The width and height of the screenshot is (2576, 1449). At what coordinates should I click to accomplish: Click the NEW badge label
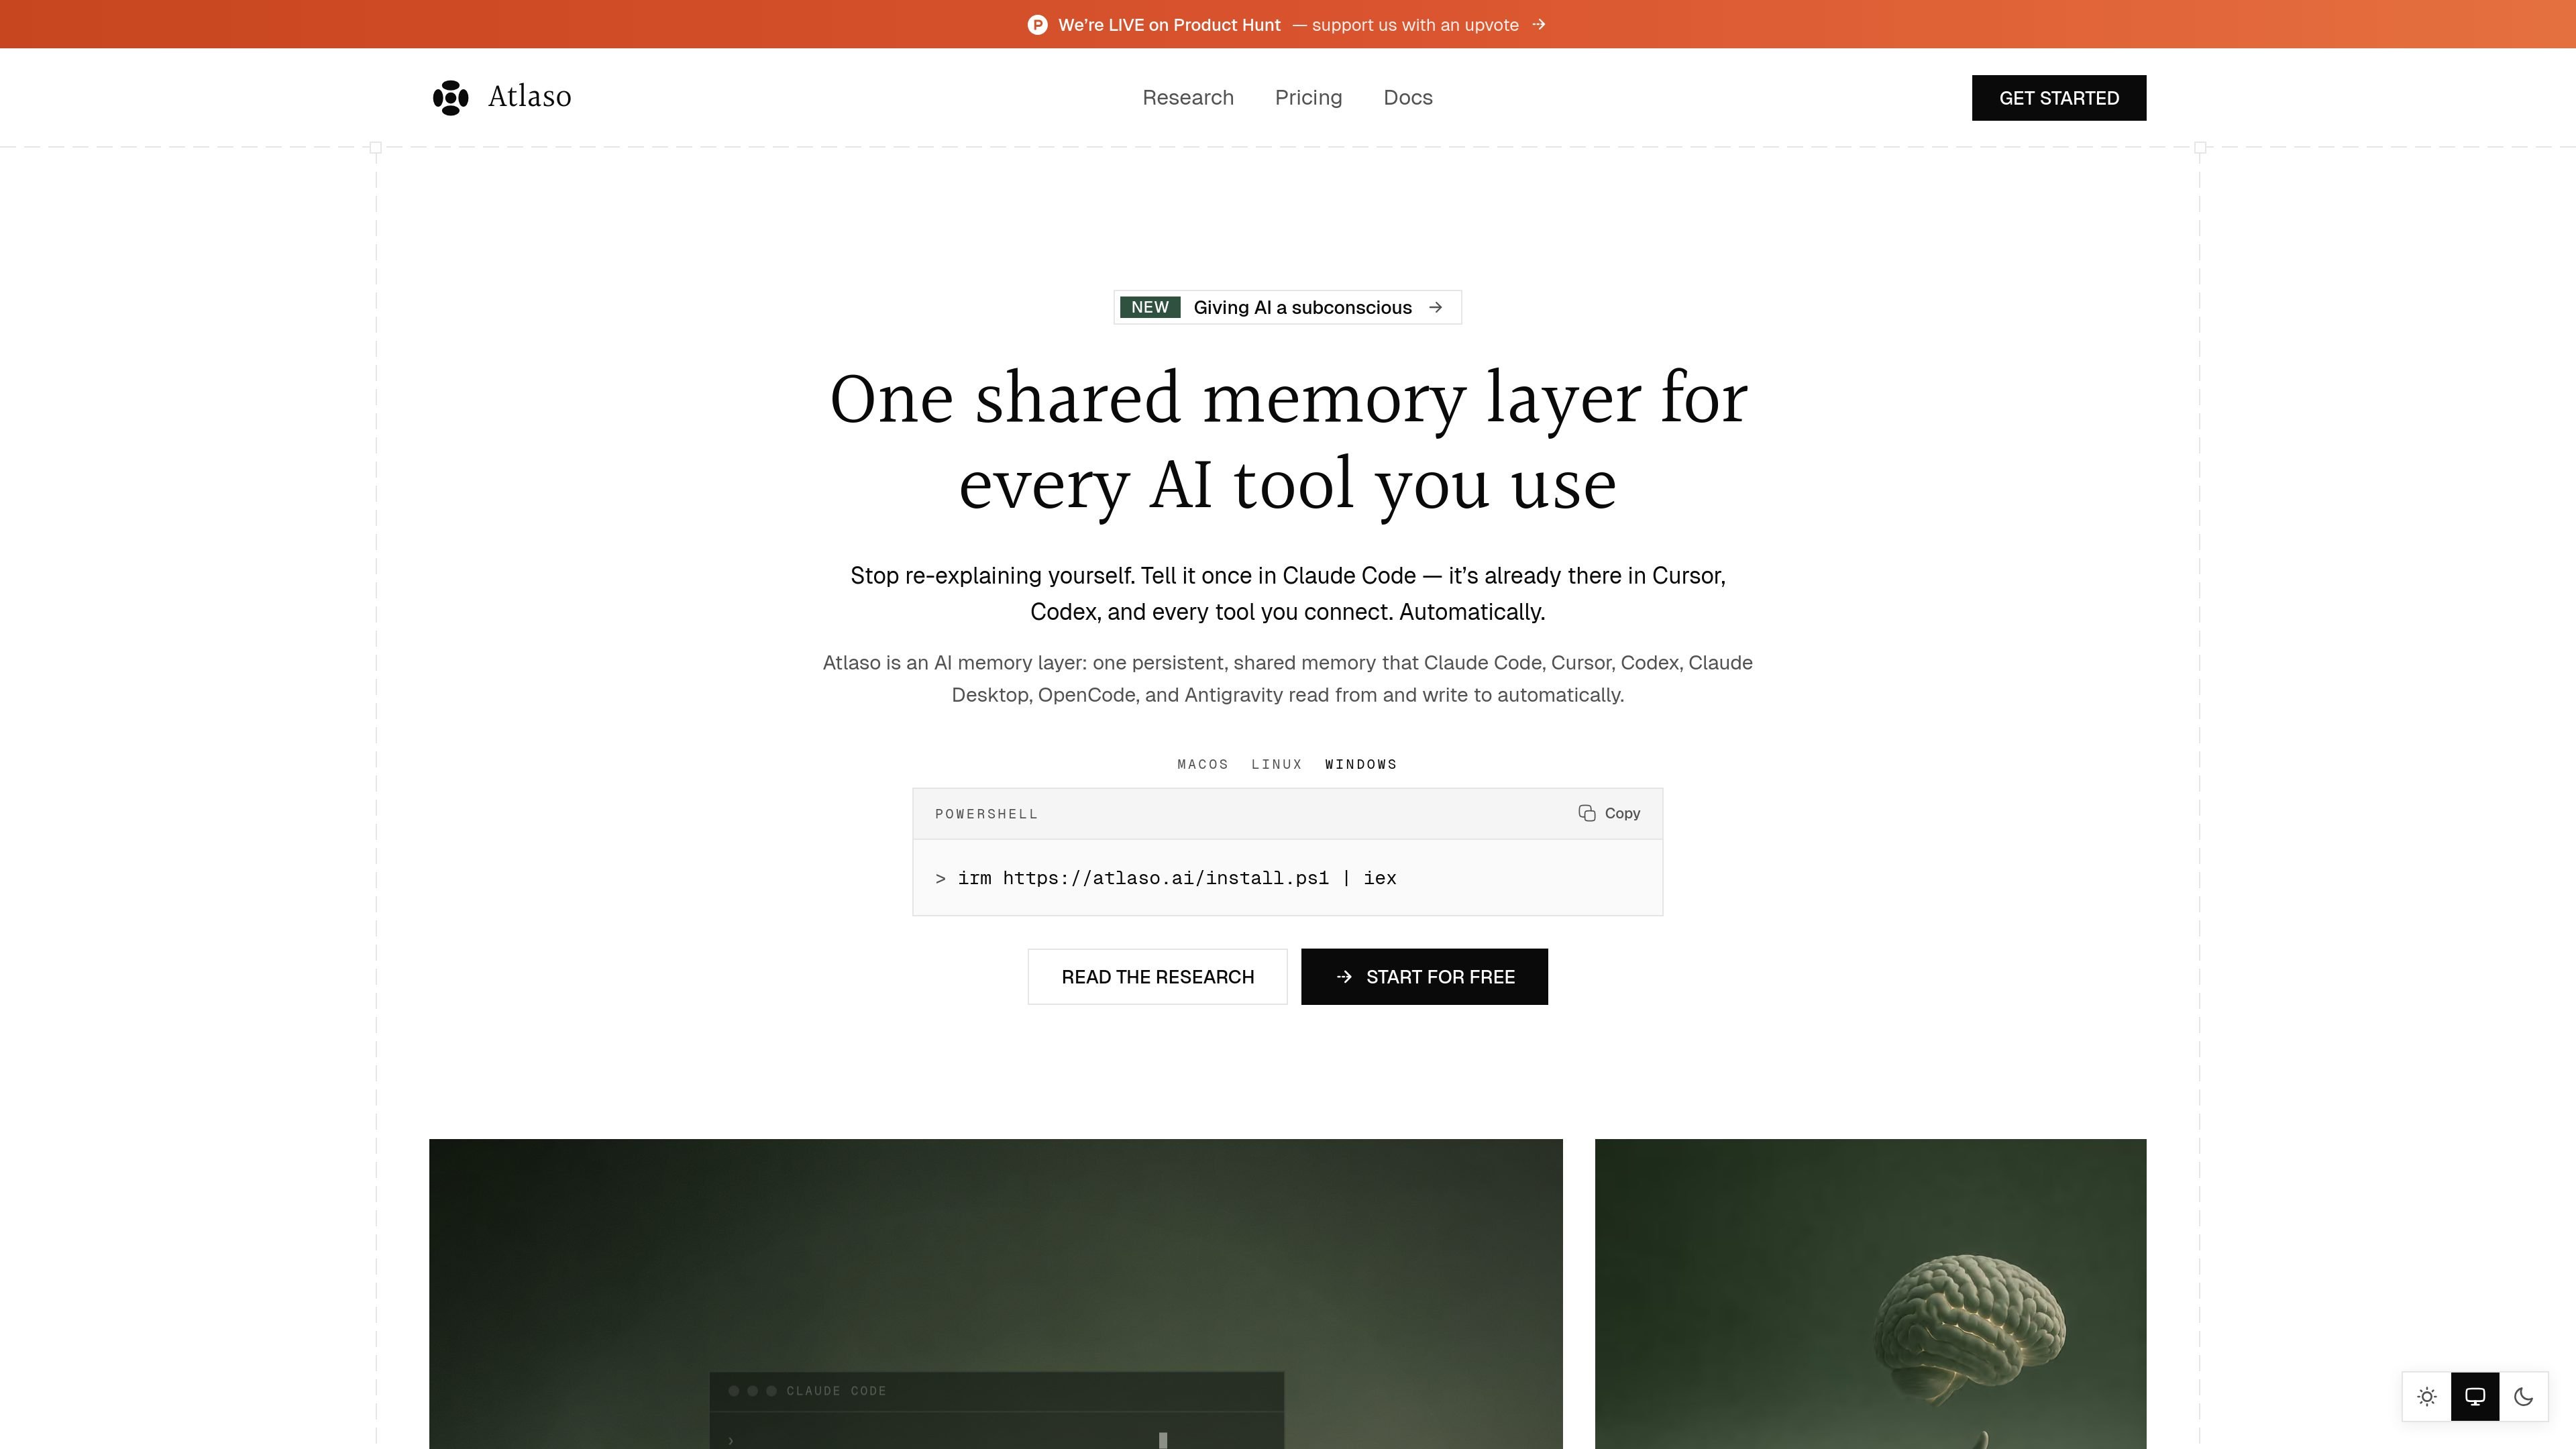click(1150, 307)
